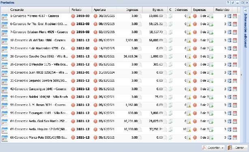Click the 37,250.74 Egresos value
Image resolution: width=249 pixels, height=152 pixels.
[x=156, y=129]
